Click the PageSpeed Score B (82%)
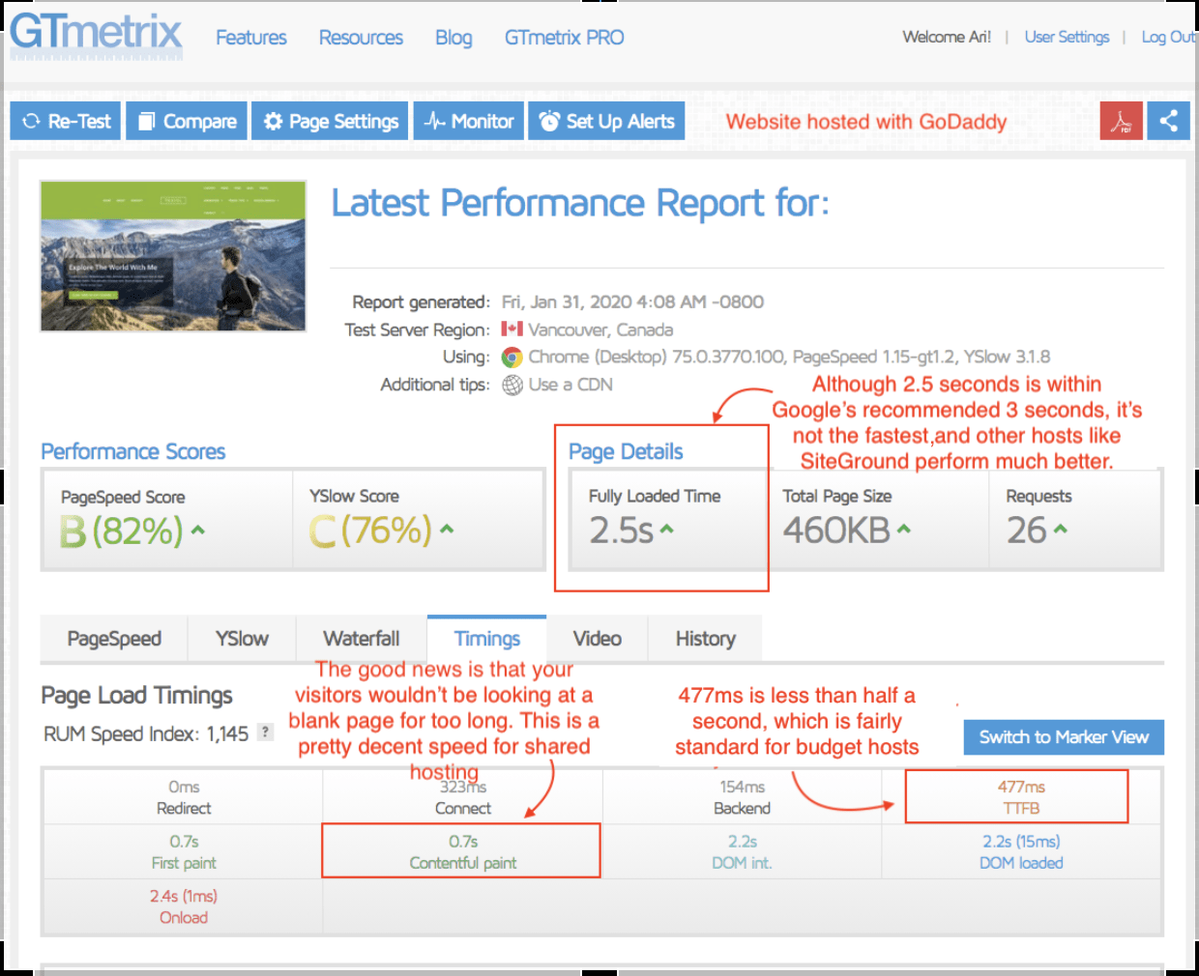 pyautogui.click(x=122, y=531)
